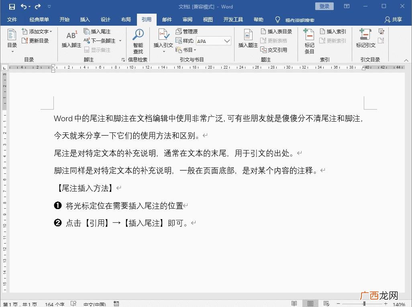Switch to the 开始 tab
The height and width of the screenshot is (307, 412).
point(64,19)
